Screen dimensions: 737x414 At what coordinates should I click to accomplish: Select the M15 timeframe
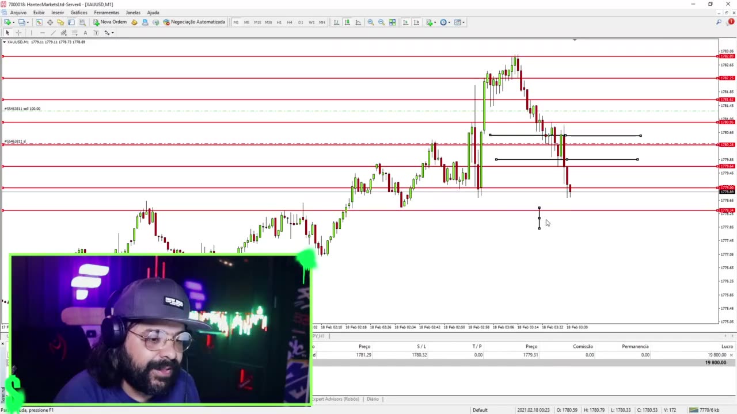coord(257,22)
